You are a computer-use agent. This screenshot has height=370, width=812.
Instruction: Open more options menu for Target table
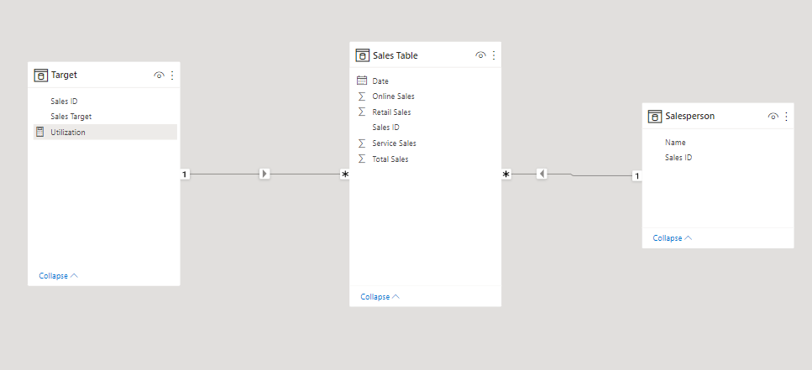click(172, 75)
